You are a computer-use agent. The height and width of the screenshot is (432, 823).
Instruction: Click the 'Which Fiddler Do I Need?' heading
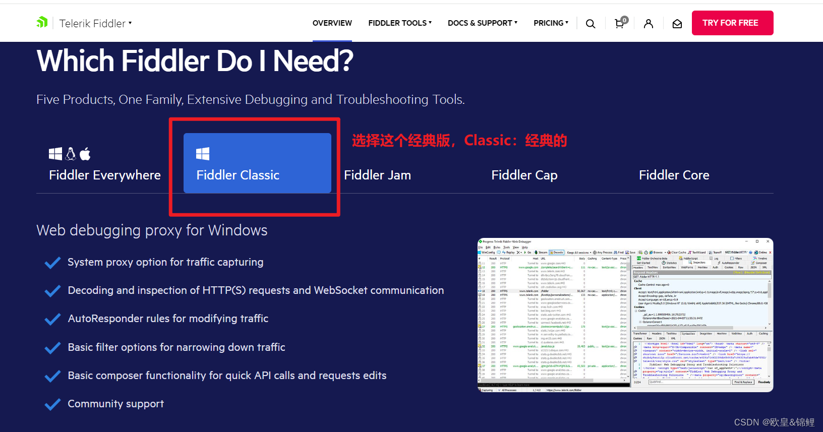(195, 61)
